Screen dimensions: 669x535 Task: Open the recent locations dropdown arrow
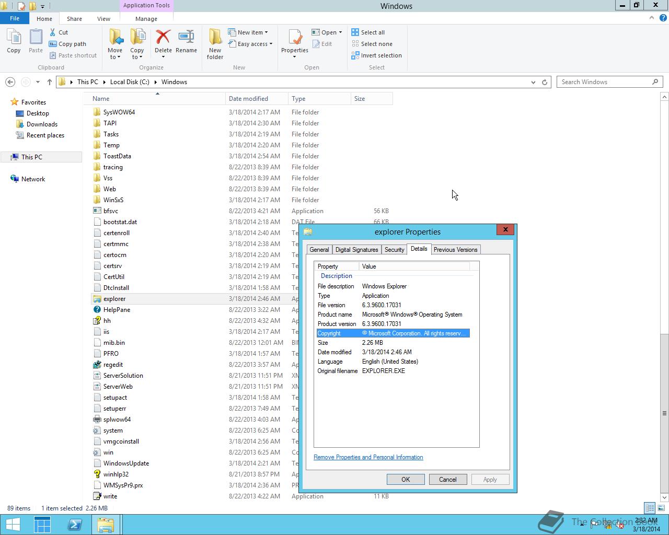[x=38, y=82]
